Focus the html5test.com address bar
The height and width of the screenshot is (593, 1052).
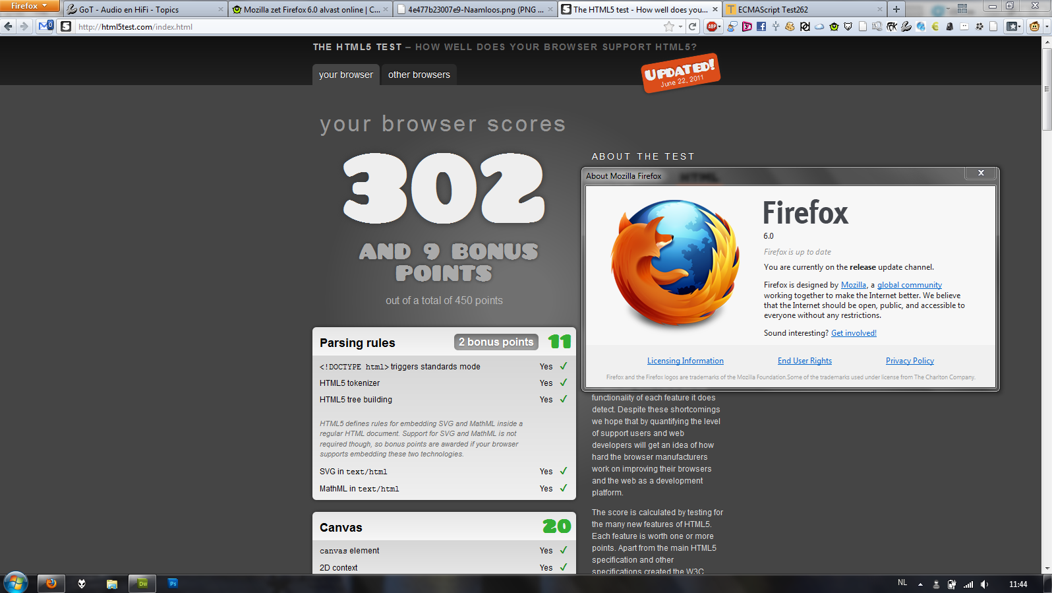tap(369, 27)
